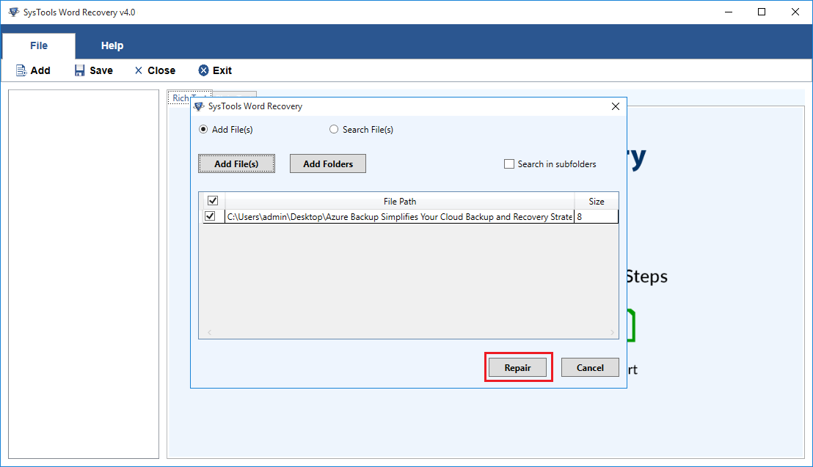Viewport: 813px width, 467px height.
Task: Uncheck the Azure Backup file row checkbox
Action: [210, 216]
